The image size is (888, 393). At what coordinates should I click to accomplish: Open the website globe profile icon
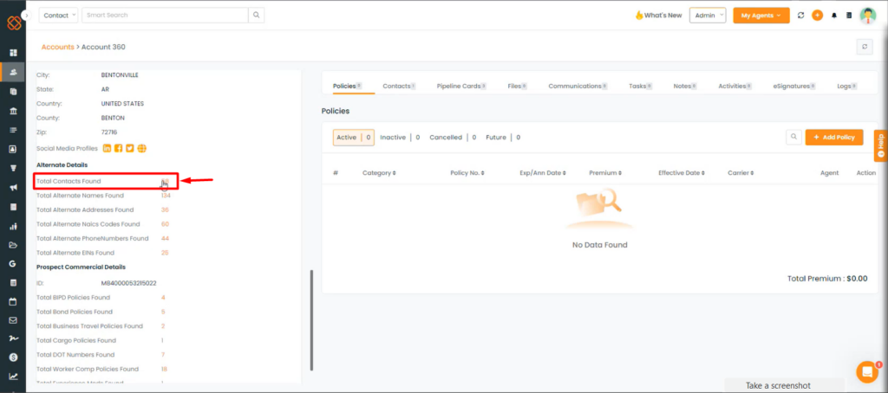(141, 148)
